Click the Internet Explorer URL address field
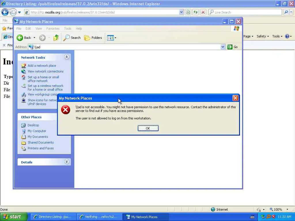 [102, 12]
